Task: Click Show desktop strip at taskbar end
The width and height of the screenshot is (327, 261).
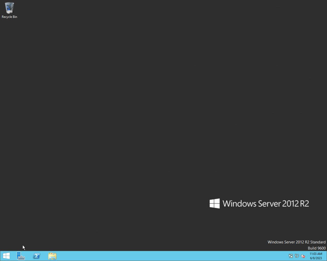Action: tap(326, 256)
